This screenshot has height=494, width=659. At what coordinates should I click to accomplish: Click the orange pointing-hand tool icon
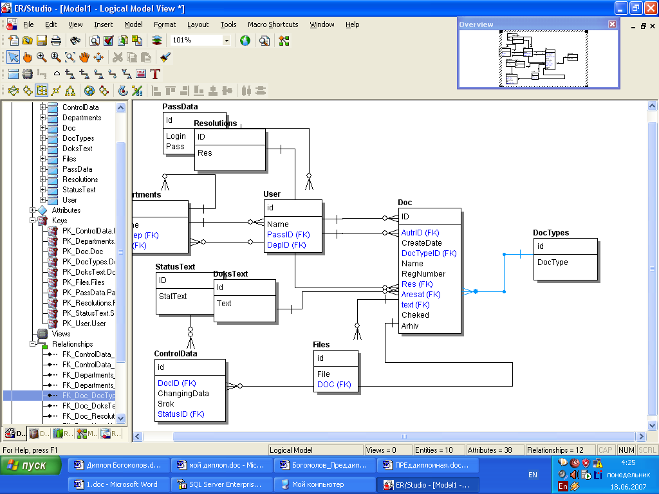[28, 57]
